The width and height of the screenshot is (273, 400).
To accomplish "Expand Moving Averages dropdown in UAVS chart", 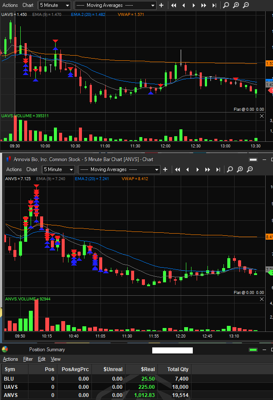I will point(115,5).
